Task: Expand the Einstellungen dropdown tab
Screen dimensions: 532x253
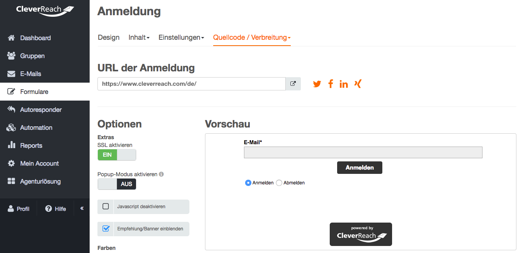Action: click(x=181, y=37)
